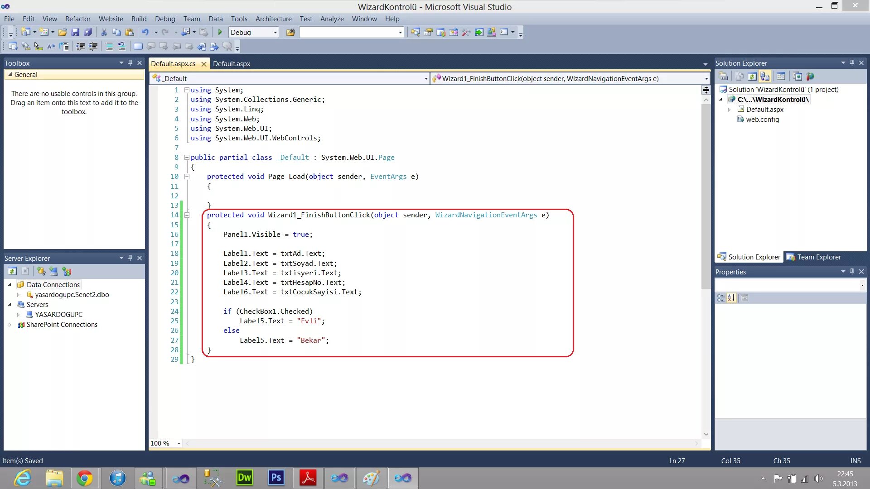Image resolution: width=870 pixels, height=489 pixels.
Task: Click the Solution Explorer refresh icon
Action: 752,76
